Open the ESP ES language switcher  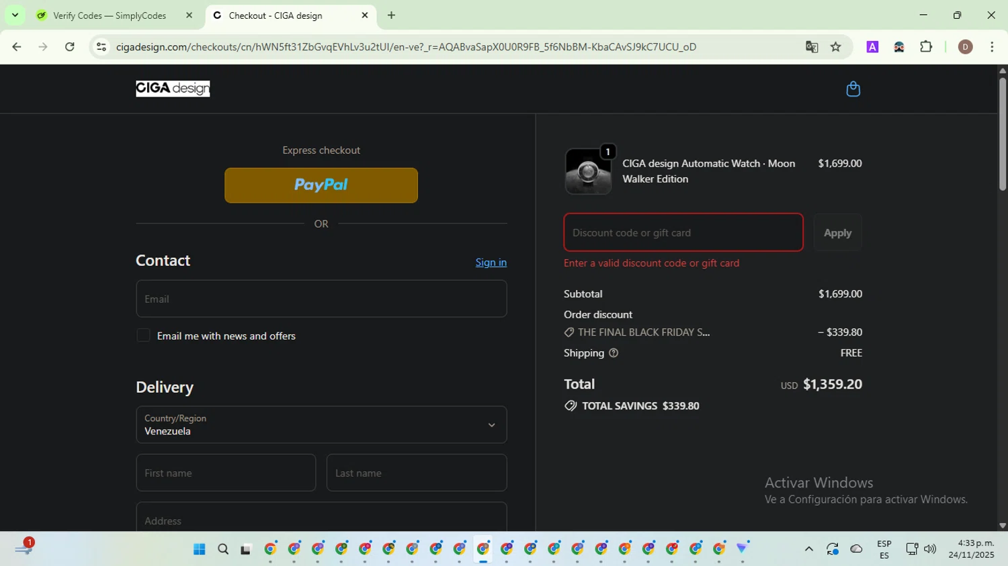pos(884,549)
